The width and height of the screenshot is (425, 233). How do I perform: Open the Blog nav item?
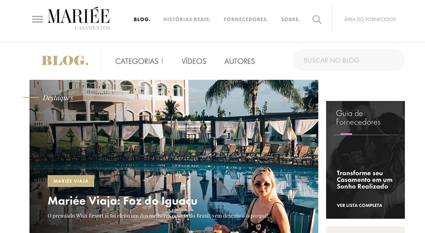(142, 19)
